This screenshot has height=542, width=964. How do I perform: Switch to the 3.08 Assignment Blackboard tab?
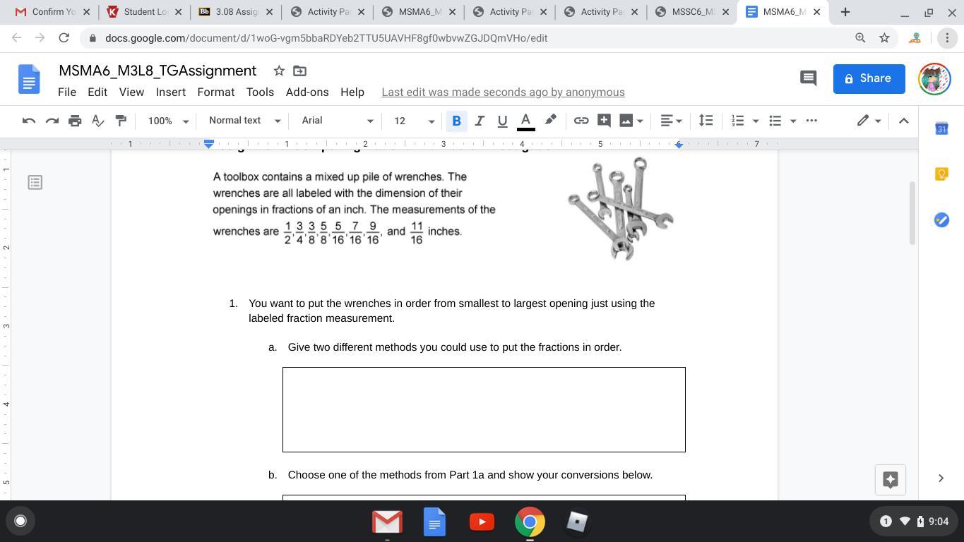(235, 12)
